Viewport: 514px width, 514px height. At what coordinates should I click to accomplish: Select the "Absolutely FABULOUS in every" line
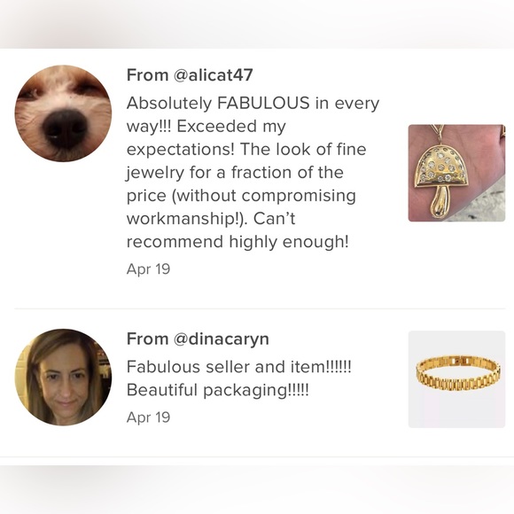[253, 104]
